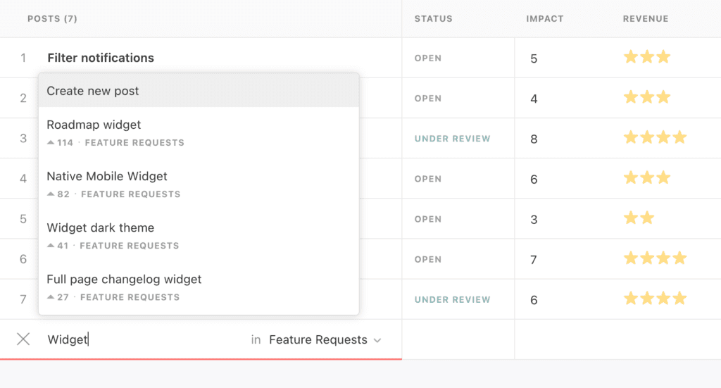The width and height of the screenshot is (721, 388).
Task: Click the Revenue column header
Action: (x=645, y=19)
